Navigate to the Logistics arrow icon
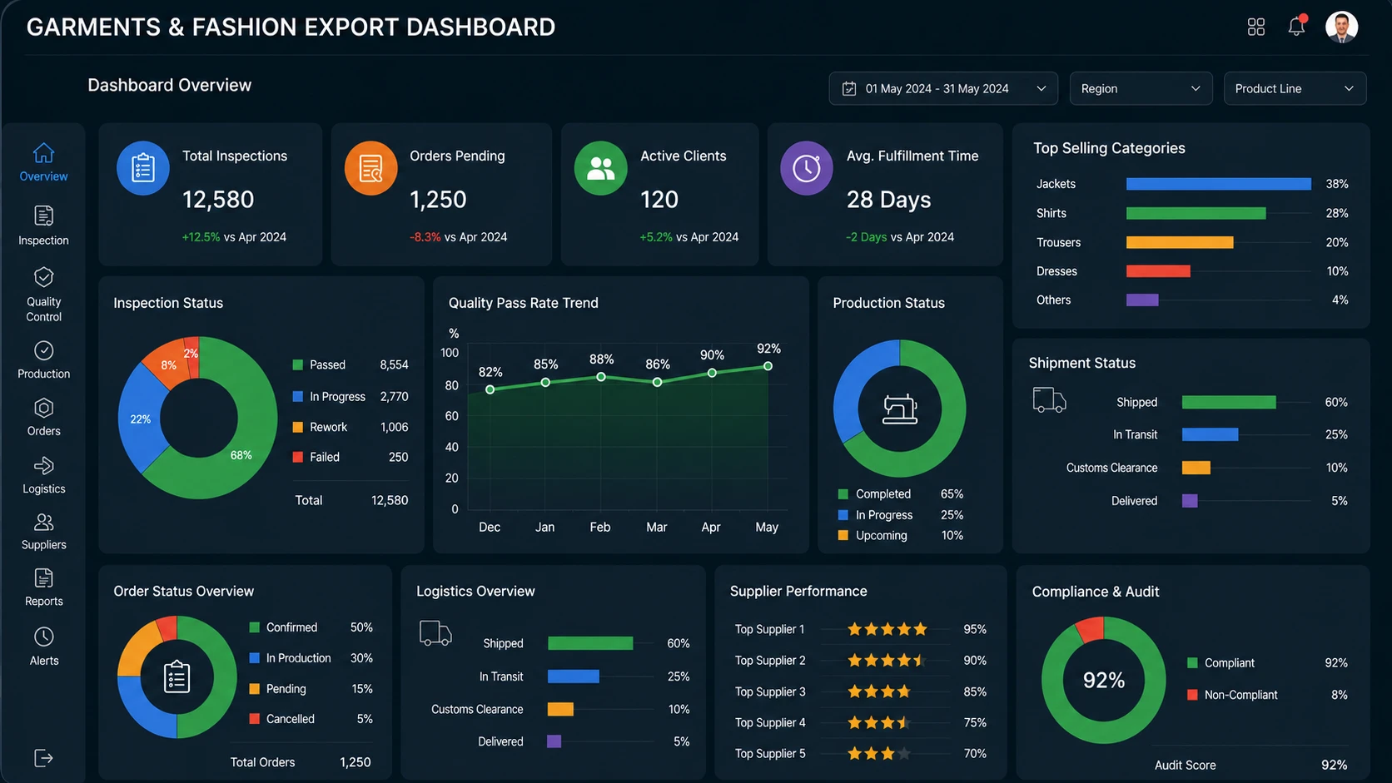This screenshot has height=783, width=1392. [43, 465]
